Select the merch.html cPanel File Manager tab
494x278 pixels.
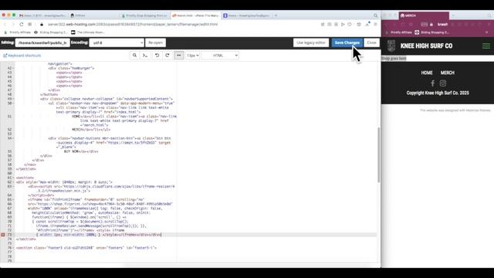point(195,15)
